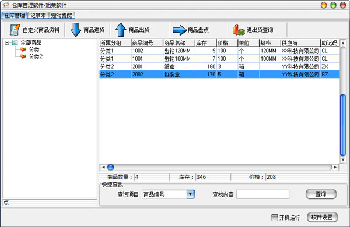Click the scroll right arrow below table
The image size is (350, 227).
335,167
